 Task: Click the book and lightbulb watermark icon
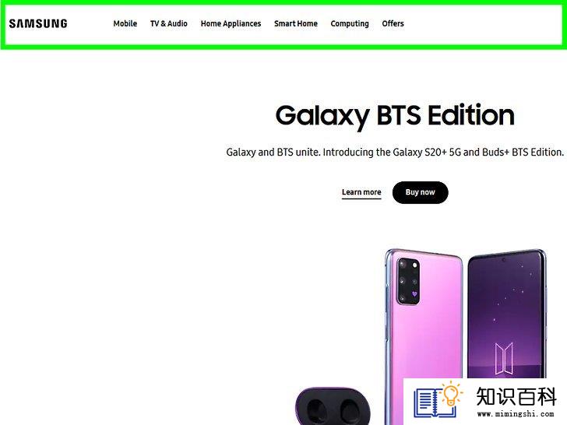tap(438, 400)
